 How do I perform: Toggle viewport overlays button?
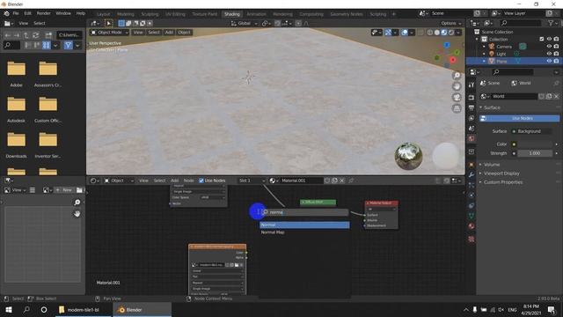(x=405, y=33)
